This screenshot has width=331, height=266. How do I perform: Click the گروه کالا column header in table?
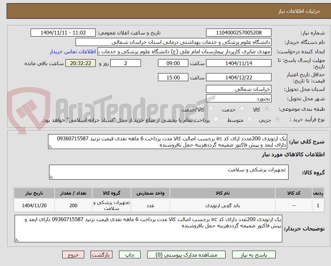[111, 193]
